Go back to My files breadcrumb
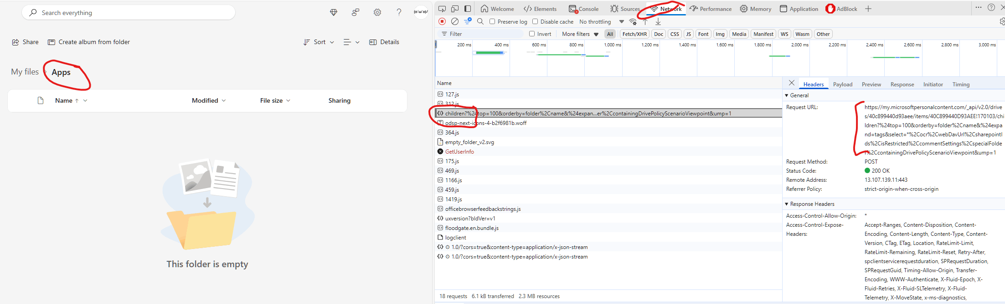The width and height of the screenshot is (1005, 304). tap(25, 72)
